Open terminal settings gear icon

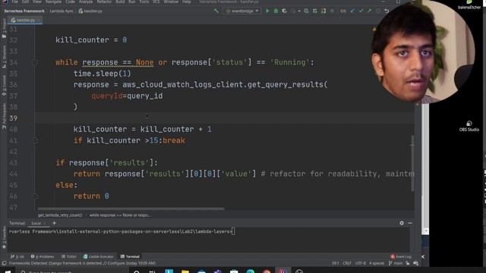coord(402,223)
